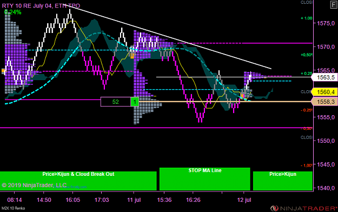Click the Price>Kijun panel on the right
The image size is (338, 212).
pyautogui.click(x=283, y=181)
